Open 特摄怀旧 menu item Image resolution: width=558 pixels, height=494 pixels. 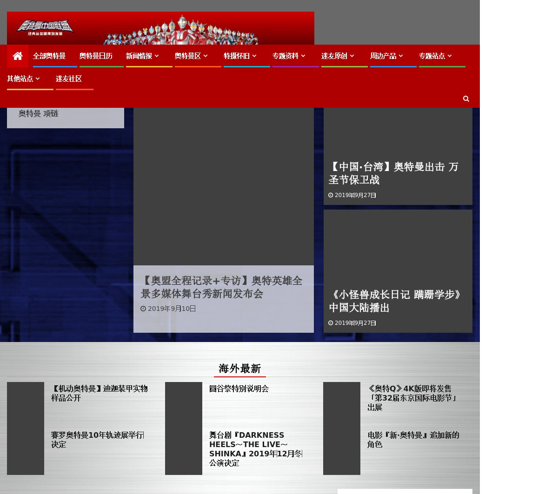pos(236,56)
